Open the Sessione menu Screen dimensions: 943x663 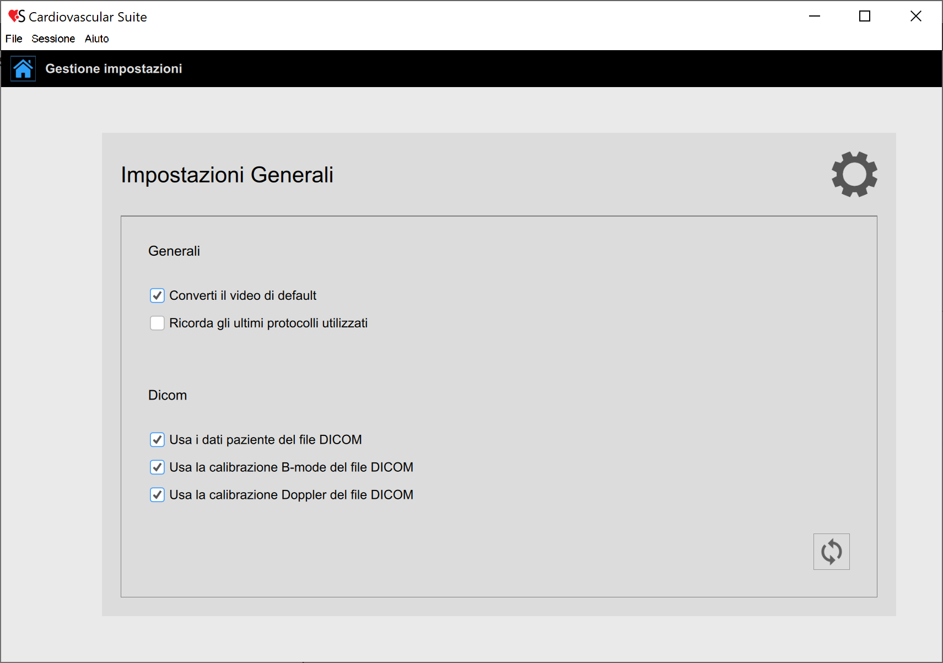tap(53, 39)
